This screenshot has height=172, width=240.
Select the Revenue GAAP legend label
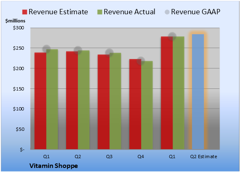point(196,12)
